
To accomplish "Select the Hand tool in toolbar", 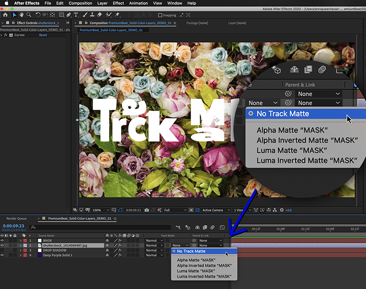I will coord(22,15).
